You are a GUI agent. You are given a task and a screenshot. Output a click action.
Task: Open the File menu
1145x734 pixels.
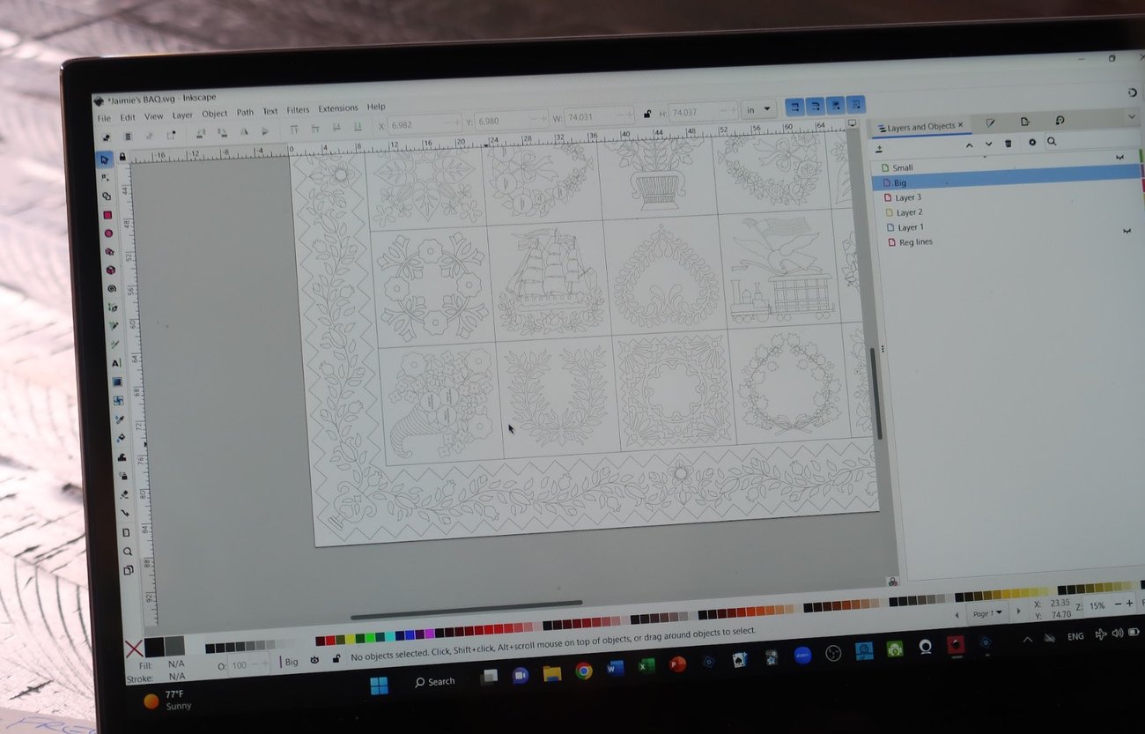pos(104,118)
